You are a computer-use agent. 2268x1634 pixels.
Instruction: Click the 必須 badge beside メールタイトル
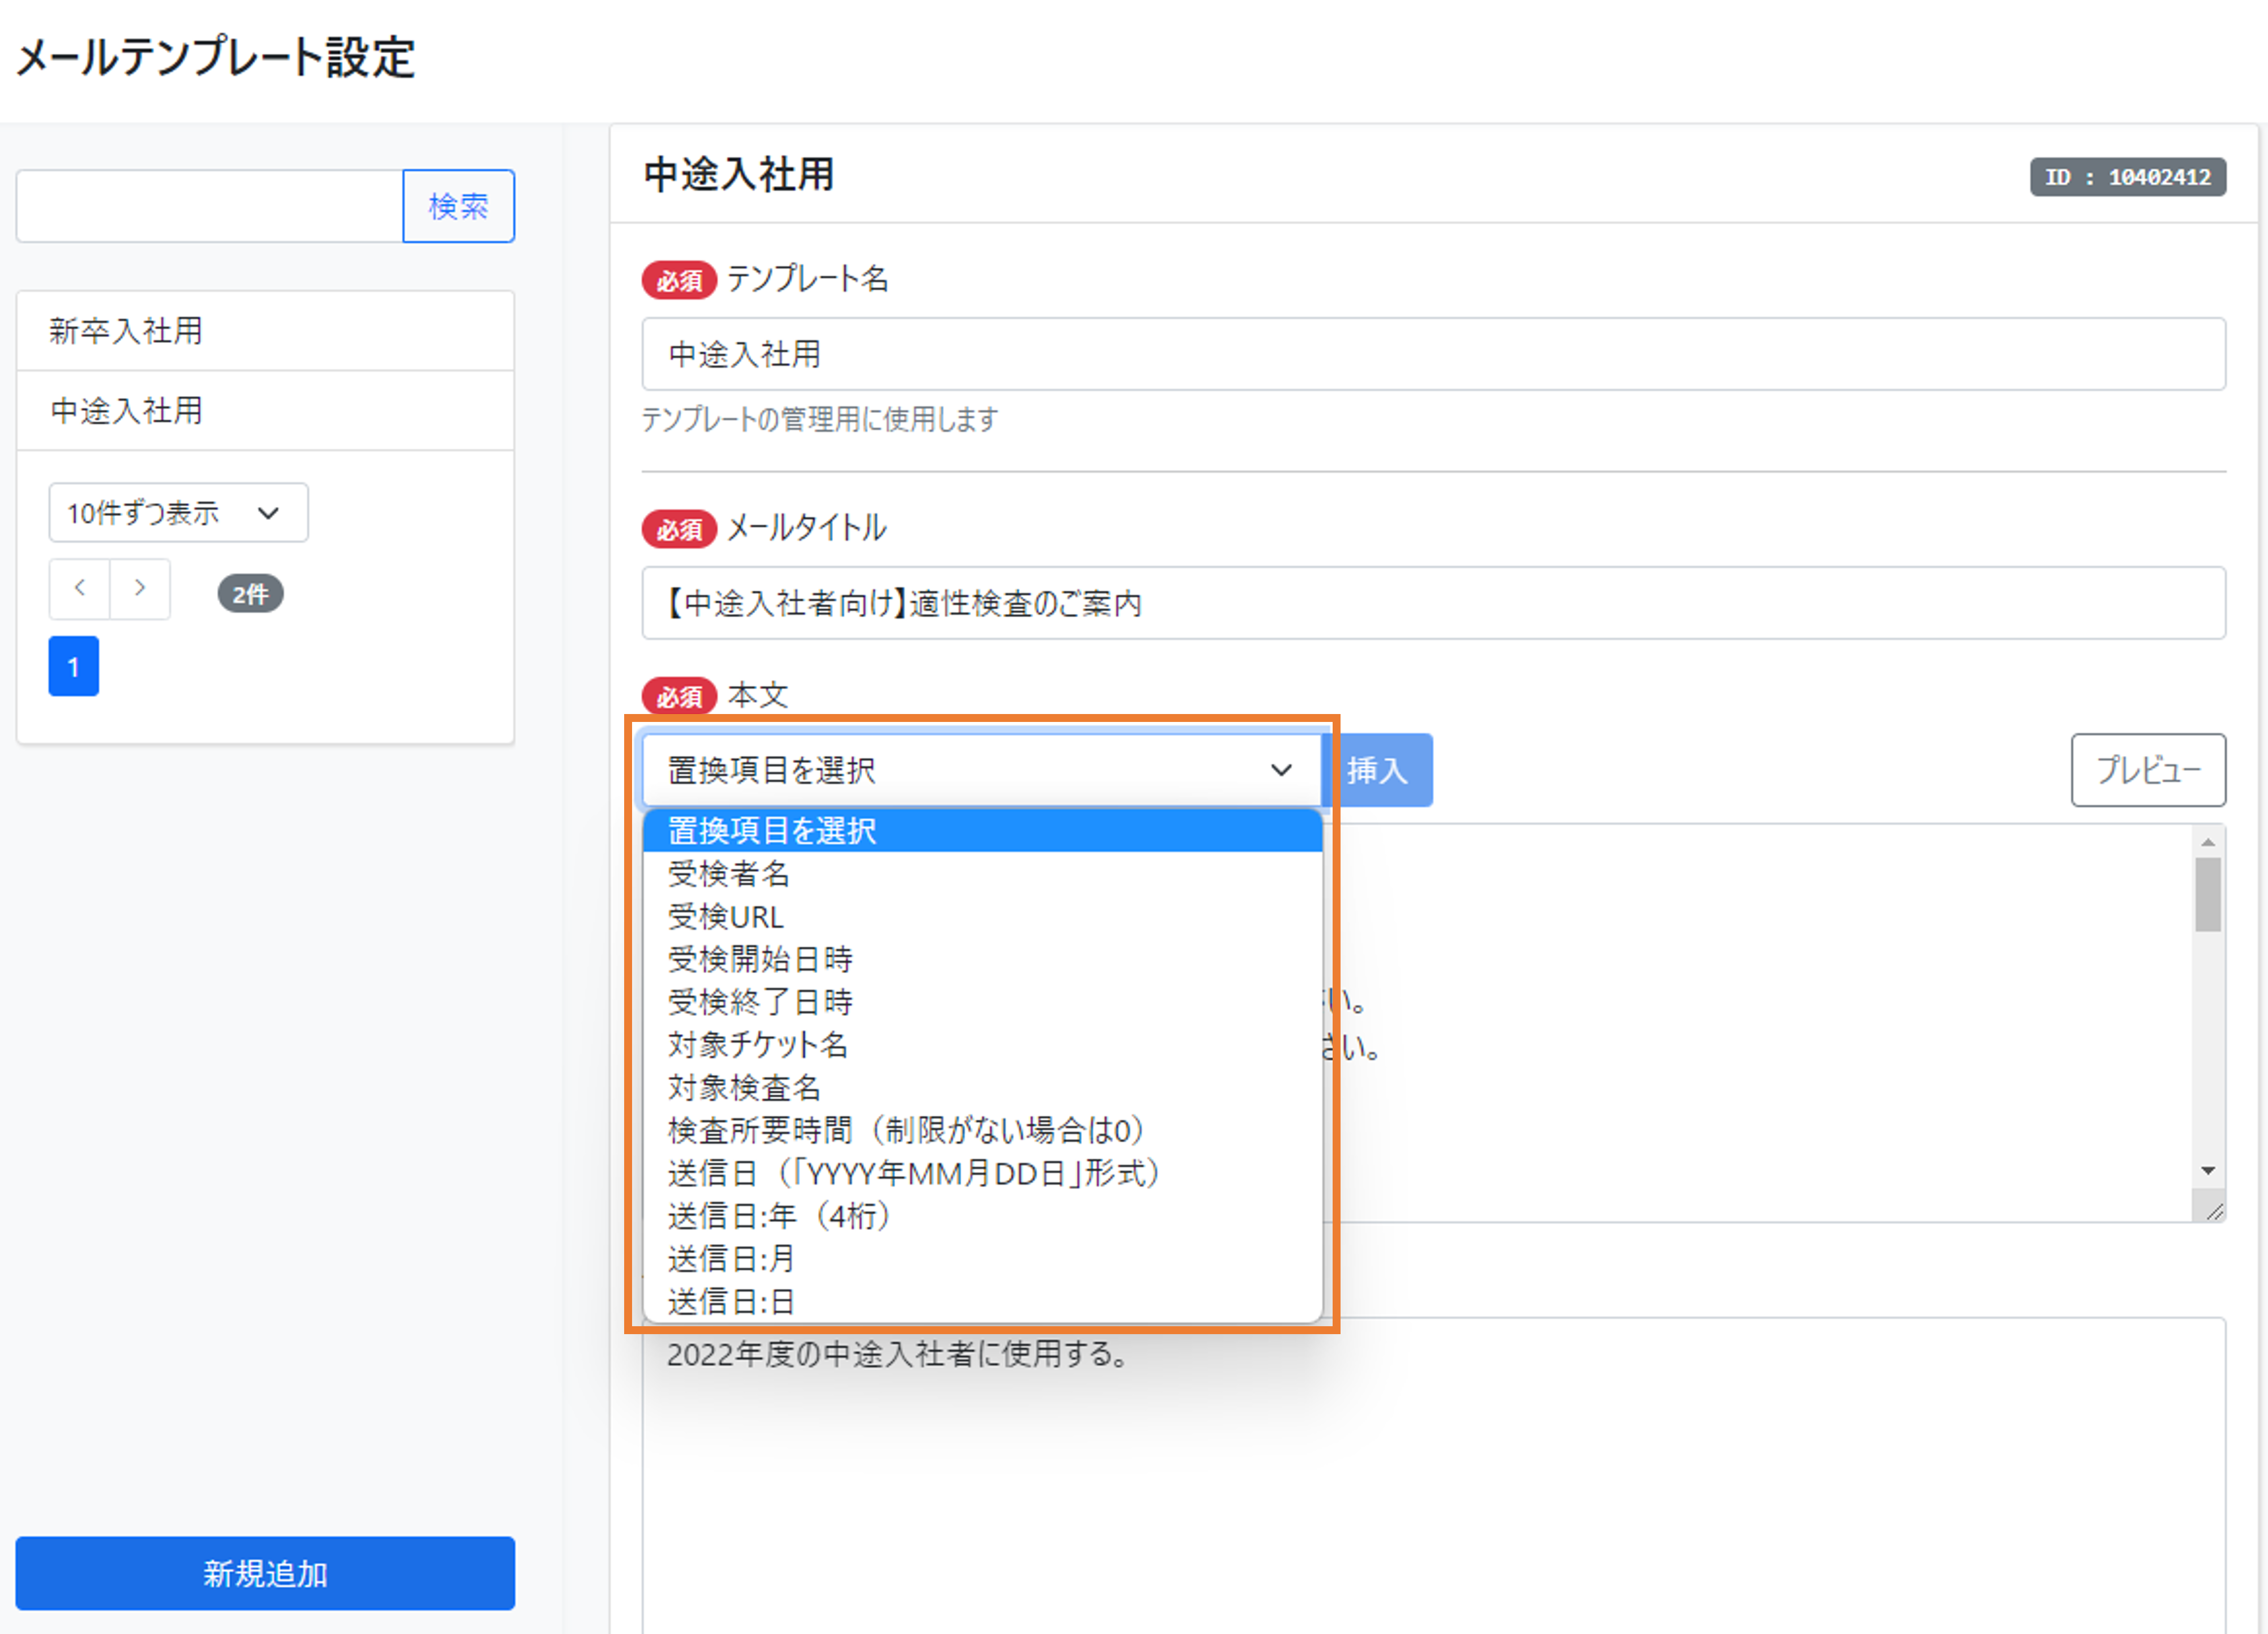point(679,529)
